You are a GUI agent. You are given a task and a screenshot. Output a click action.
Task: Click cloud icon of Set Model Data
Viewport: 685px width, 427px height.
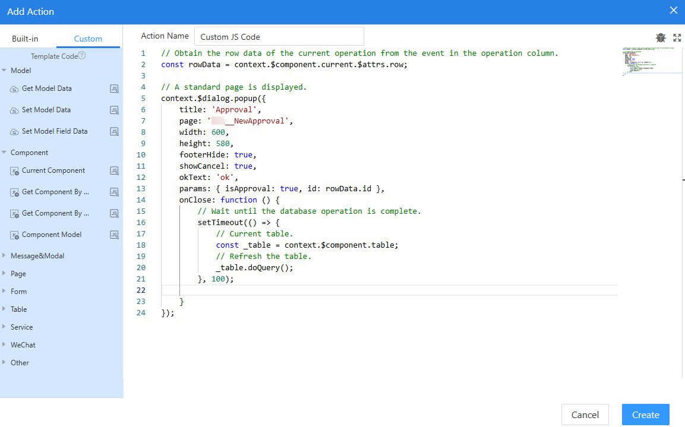click(14, 110)
